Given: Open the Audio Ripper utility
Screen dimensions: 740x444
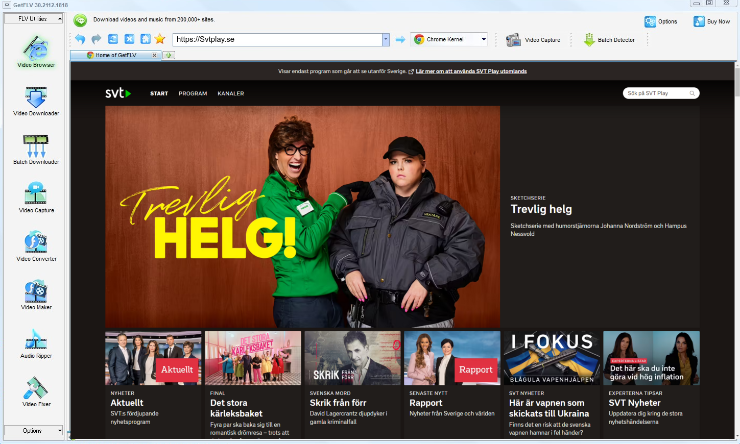Looking at the screenshot, I should [x=36, y=343].
